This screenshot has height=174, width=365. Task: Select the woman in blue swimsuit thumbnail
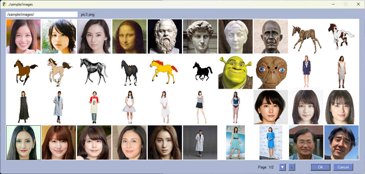tap(235, 107)
